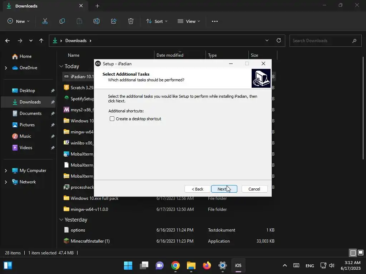366x274 pixels.
Task: Click the Search Downloads field
Action: pyautogui.click(x=325, y=41)
